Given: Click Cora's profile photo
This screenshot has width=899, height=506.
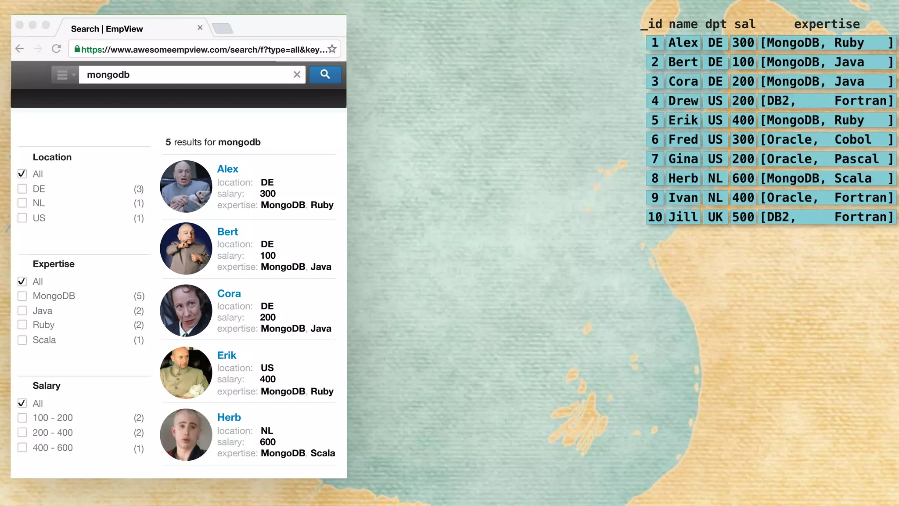Looking at the screenshot, I should [x=186, y=311].
